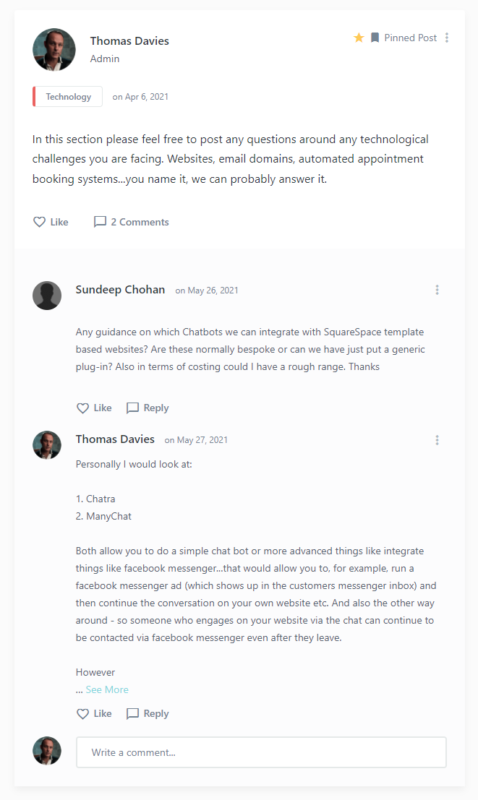Image resolution: width=478 pixels, height=800 pixels.
Task: Open Sundeep Chohan's profile name link
Action: point(120,290)
